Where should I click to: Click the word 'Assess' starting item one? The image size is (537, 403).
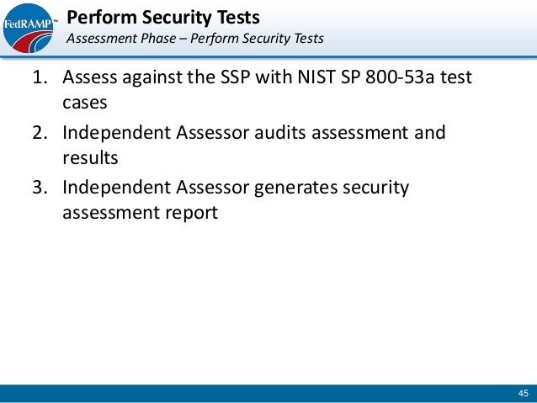[90, 77]
